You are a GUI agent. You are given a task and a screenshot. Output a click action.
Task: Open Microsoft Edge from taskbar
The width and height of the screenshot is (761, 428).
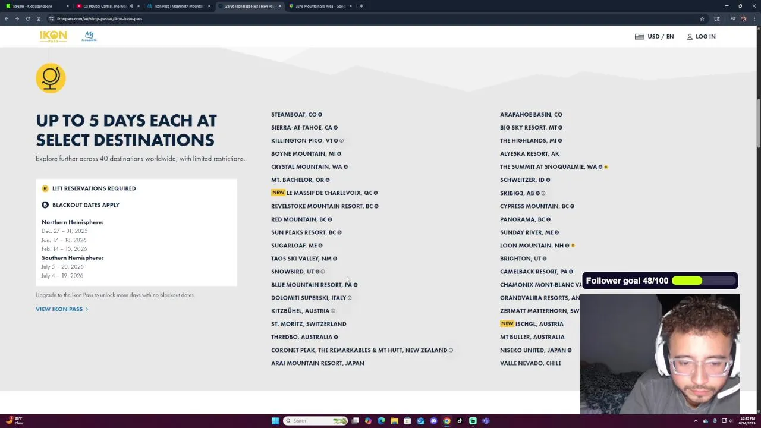pyautogui.click(x=381, y=421)
